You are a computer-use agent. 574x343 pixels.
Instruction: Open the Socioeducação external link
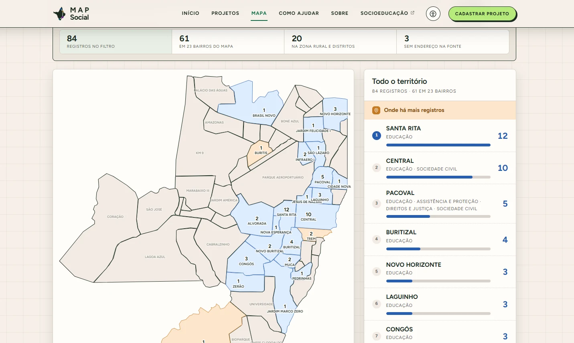coord(387,13)
